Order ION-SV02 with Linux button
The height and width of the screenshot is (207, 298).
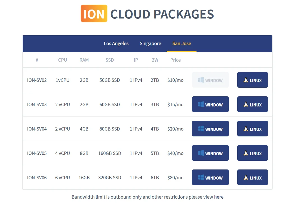[x=252, y=80]
